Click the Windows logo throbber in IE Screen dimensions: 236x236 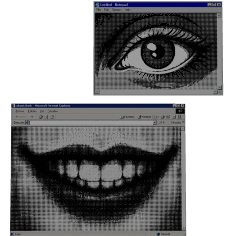click(x=180, y=111)
